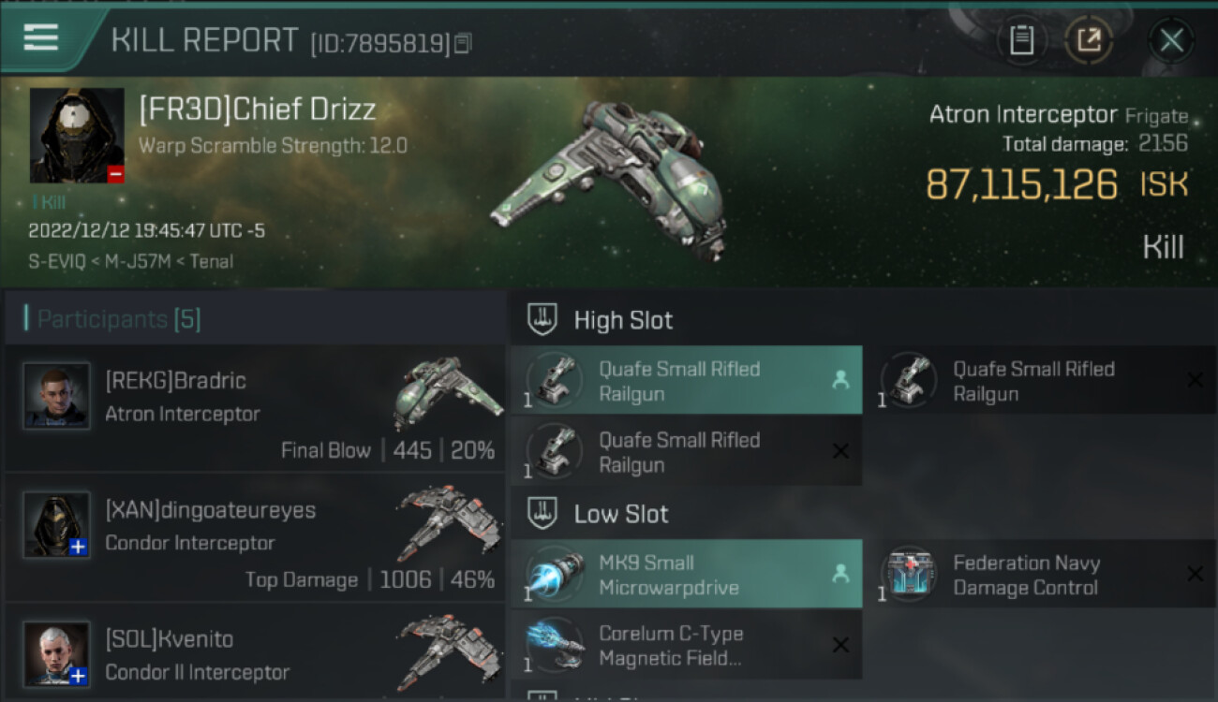Open the Kvenito pilot portrait
Screen dimensions: 1218x702
click(x=57, y=654)
